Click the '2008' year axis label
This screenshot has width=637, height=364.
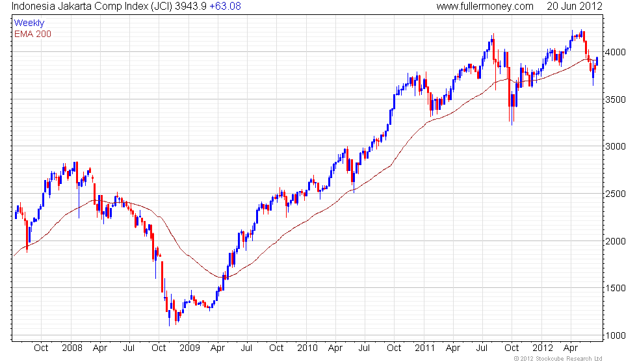click(72, 348)
